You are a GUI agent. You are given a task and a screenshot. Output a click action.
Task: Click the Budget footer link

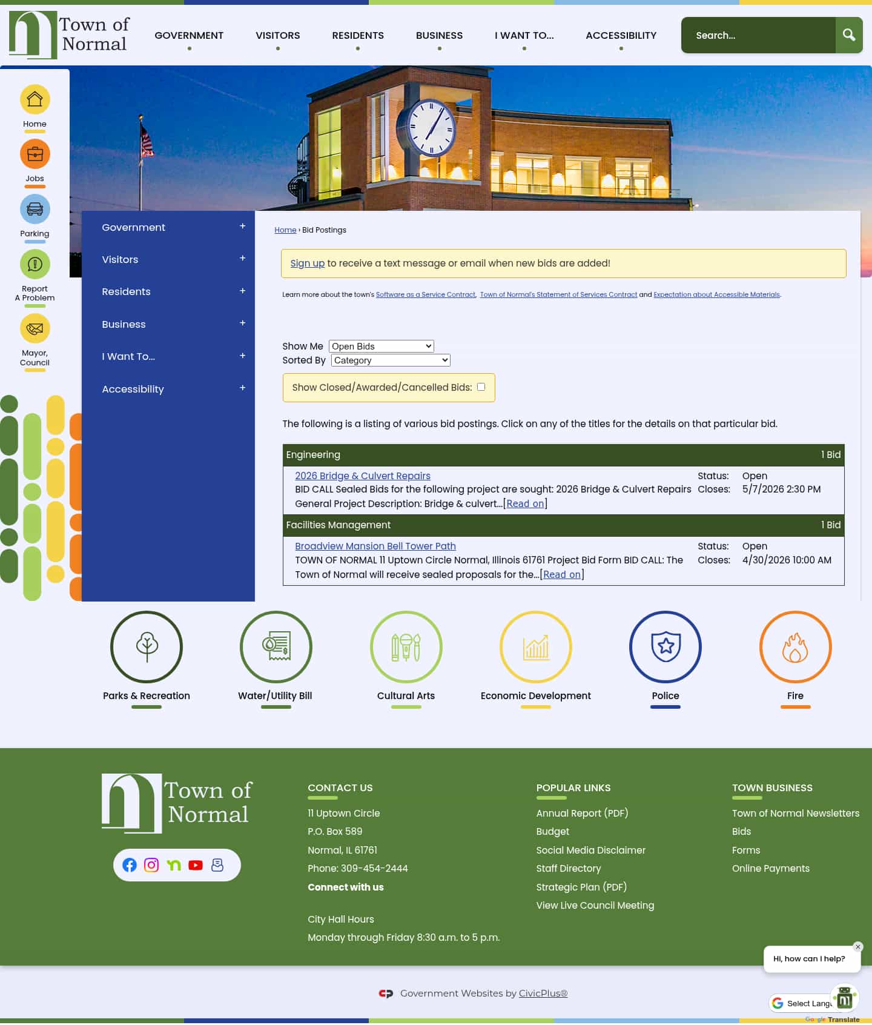[552, 832]
